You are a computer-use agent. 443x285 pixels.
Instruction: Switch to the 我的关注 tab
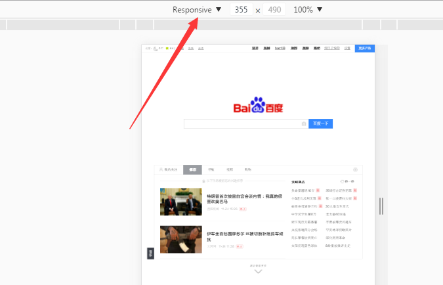click(x=169, y=169)
